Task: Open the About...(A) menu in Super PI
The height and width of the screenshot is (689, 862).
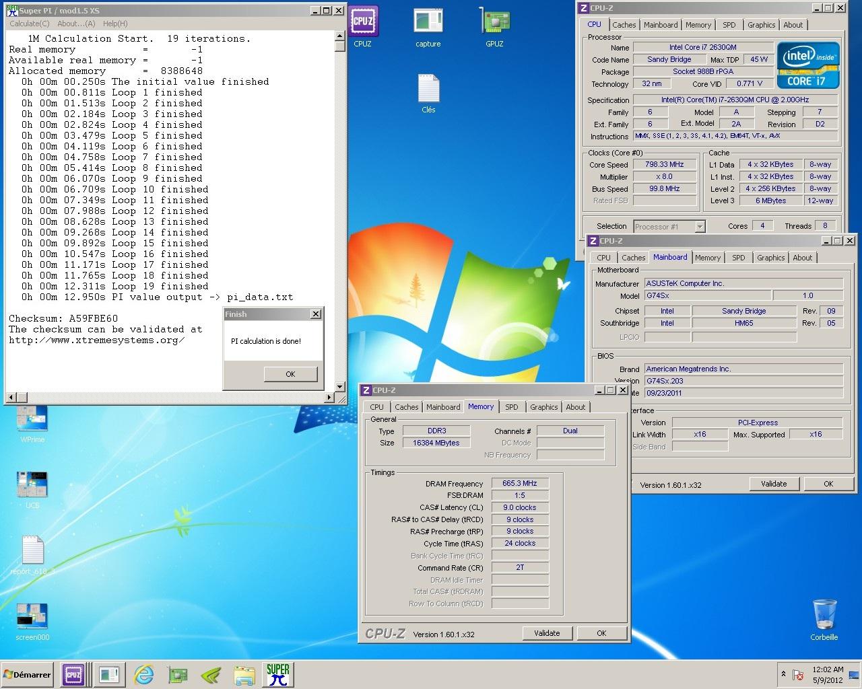Action: (x=77, y=24)
